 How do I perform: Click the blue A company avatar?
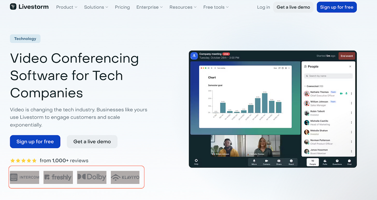pyautogui.click(x=194, y=56)
